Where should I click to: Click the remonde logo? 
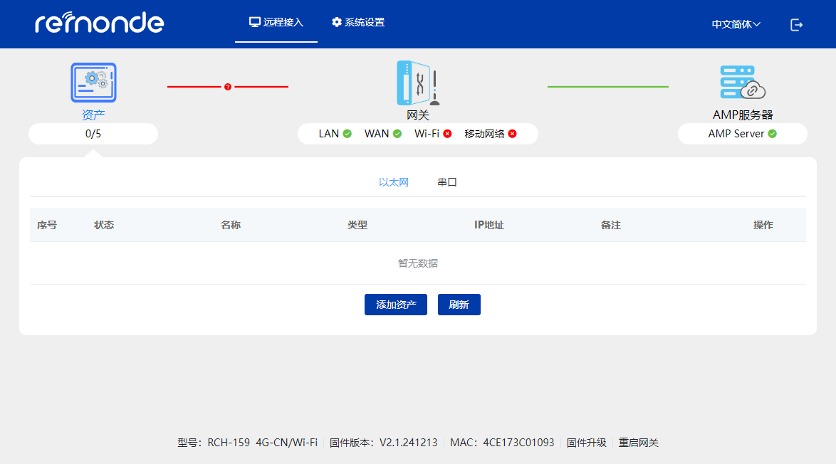[100, 23]
